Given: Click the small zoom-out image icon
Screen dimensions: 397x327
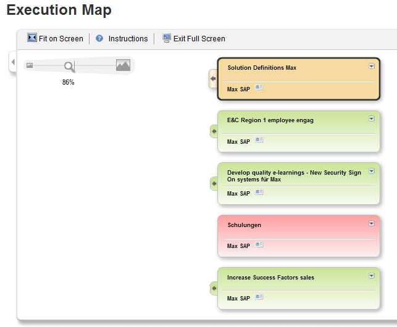Looking at the screenshot, I should 30,65.
